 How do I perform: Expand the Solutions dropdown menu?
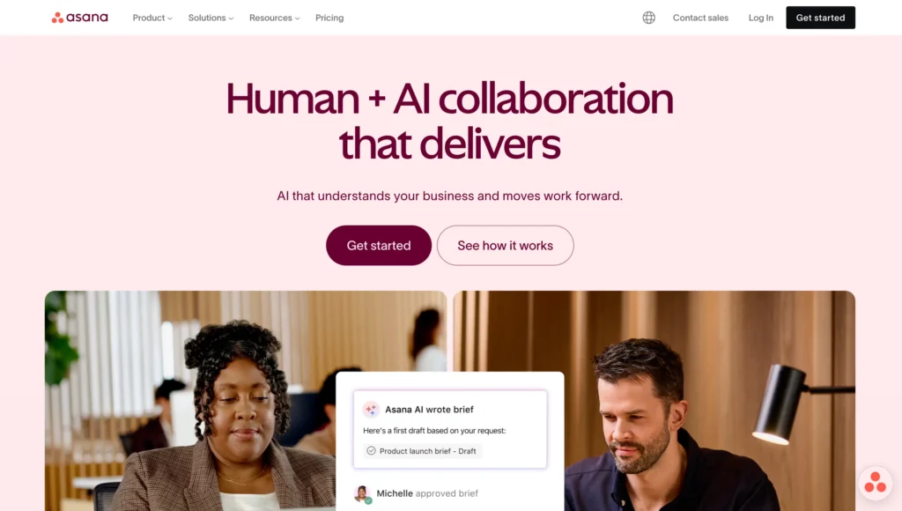[x=211, y=18]
